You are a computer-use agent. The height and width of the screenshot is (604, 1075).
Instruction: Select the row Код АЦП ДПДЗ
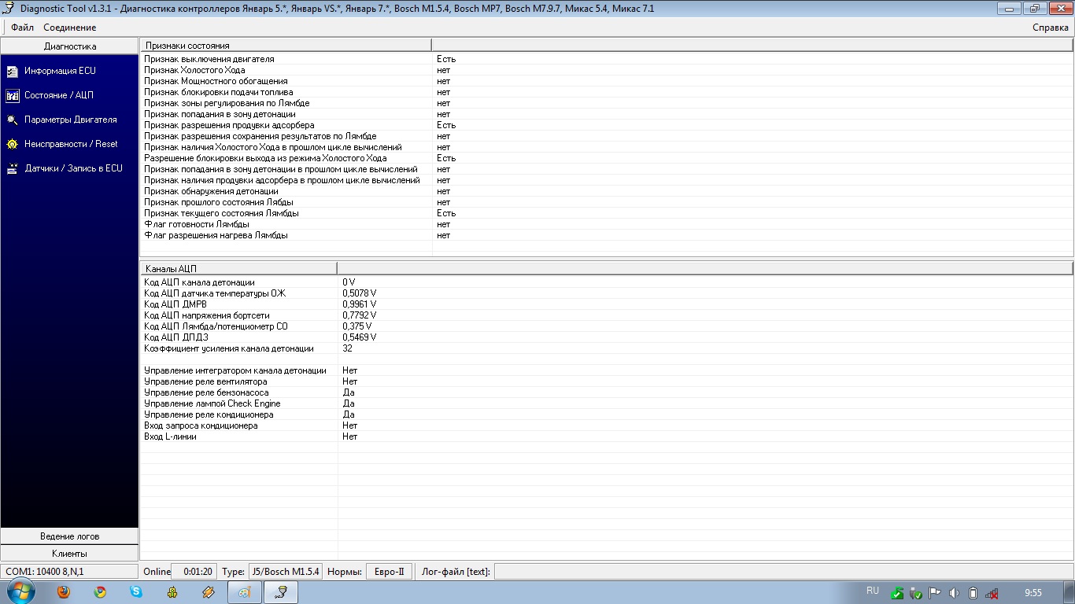(606, 337)
